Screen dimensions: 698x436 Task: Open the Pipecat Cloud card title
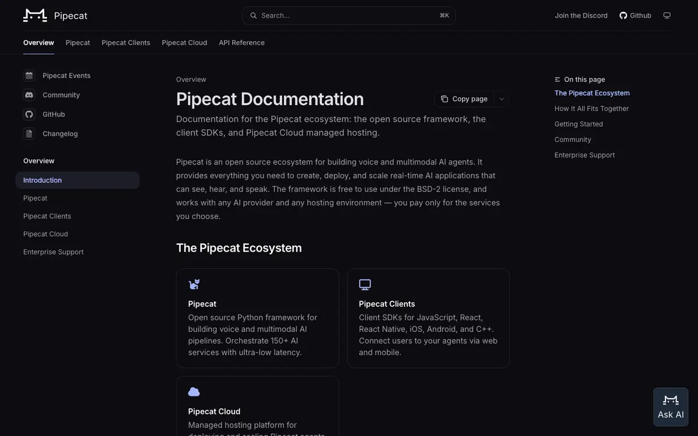214,412
